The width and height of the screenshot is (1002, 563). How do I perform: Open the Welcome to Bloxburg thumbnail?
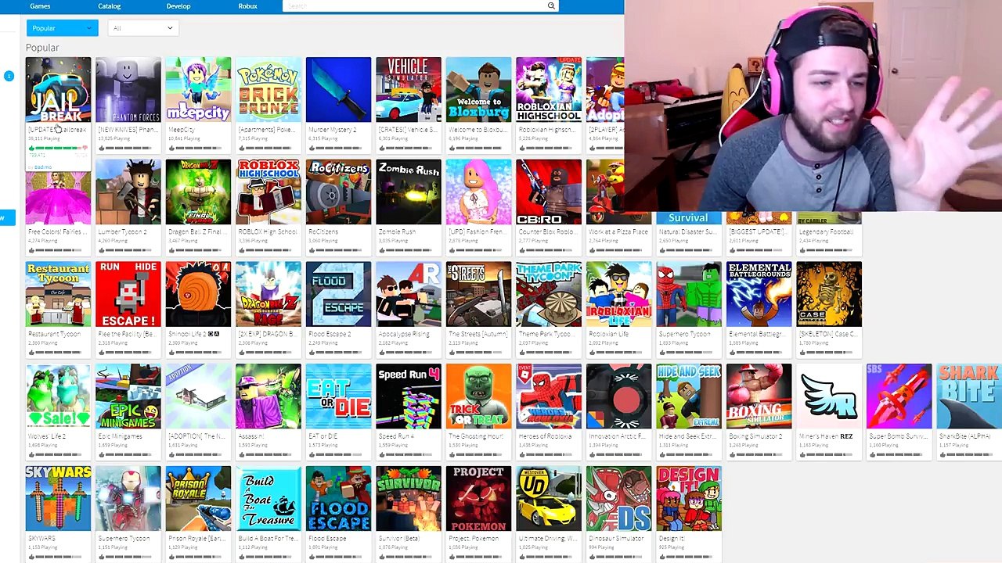pos(478,89)
